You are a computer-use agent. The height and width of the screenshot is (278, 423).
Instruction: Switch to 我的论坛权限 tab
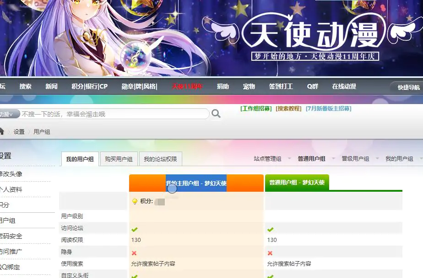[160, 159]
